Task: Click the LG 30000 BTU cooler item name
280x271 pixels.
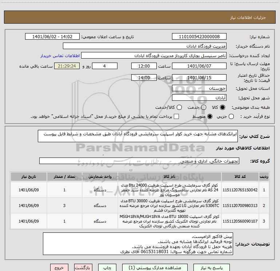Action: [x=169, y=206]
